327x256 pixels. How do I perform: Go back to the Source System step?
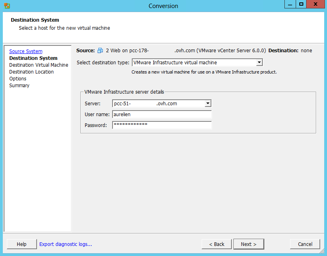click(26, 51)
